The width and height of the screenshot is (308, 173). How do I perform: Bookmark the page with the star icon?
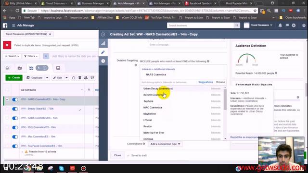coord(255,11)
